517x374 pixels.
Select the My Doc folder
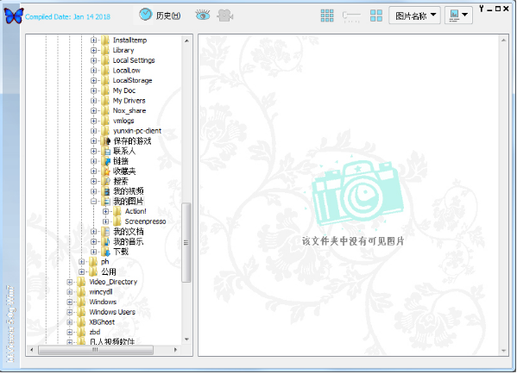coord(124,90)
